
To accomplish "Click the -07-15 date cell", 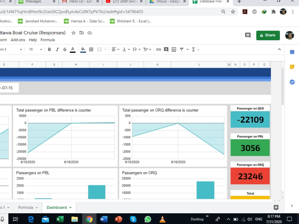I will coord(9,88).
